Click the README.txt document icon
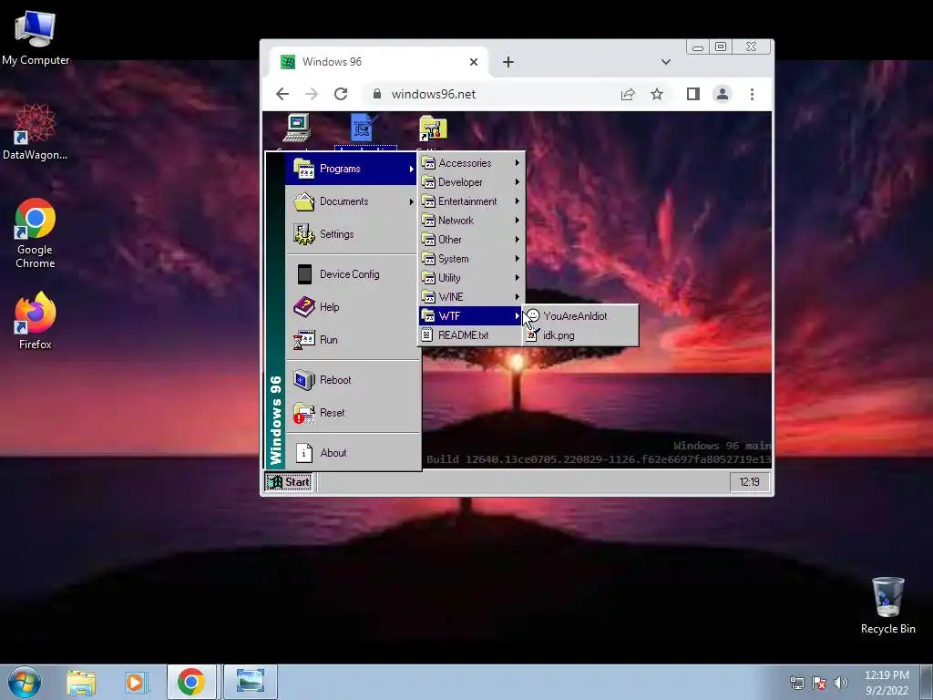 point(426,335)
